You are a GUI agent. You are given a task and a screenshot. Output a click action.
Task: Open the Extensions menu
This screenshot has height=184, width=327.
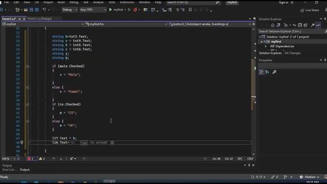coord(127,2)
